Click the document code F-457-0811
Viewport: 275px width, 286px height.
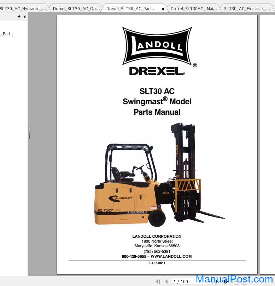[x=157, y=263]
